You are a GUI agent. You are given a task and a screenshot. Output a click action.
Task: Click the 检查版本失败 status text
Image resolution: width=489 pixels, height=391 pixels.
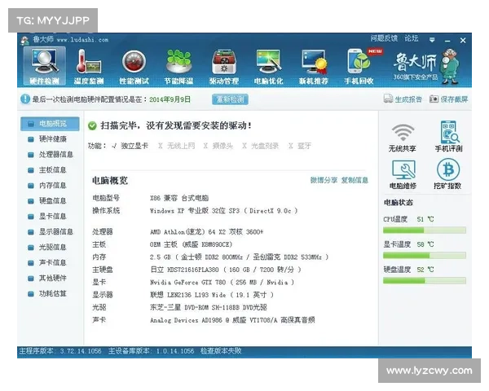tap(221, 351)
